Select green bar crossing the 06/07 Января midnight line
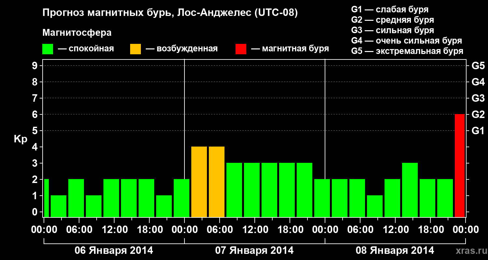The image size is (488, 260). click(x=182, y=198)
